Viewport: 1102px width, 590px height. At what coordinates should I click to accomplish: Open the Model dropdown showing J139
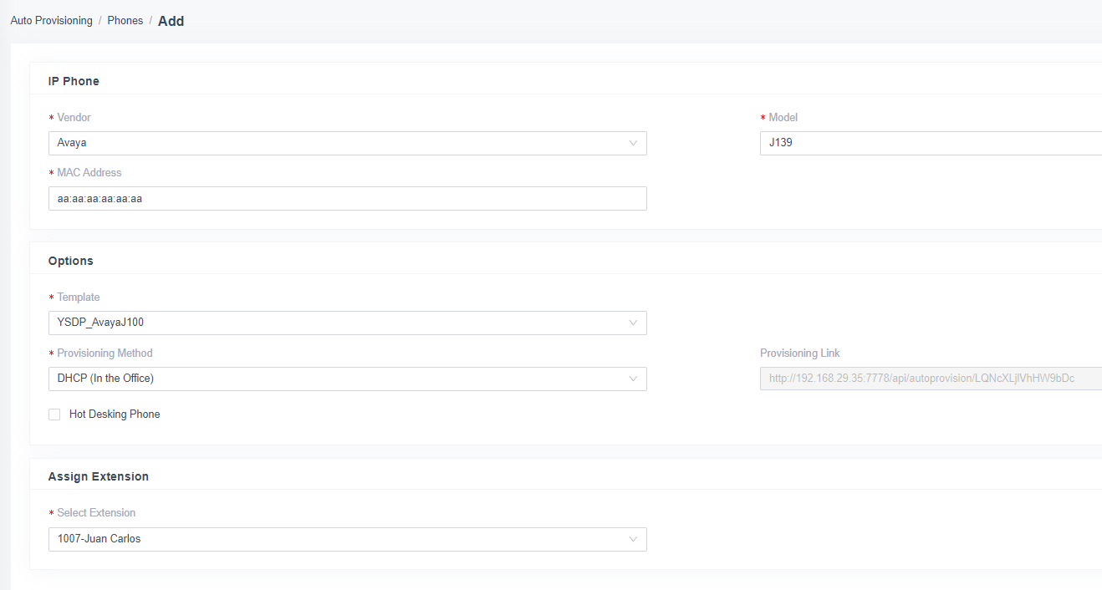click(931, 143)
